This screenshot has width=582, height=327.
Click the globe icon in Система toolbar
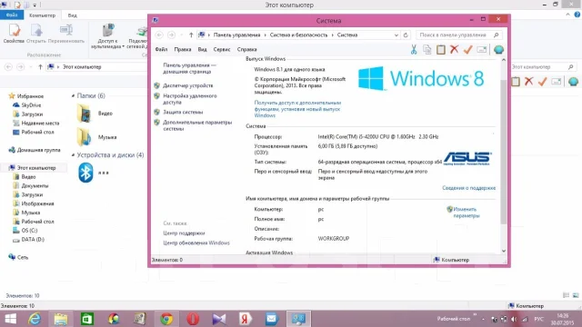[499, 49]
